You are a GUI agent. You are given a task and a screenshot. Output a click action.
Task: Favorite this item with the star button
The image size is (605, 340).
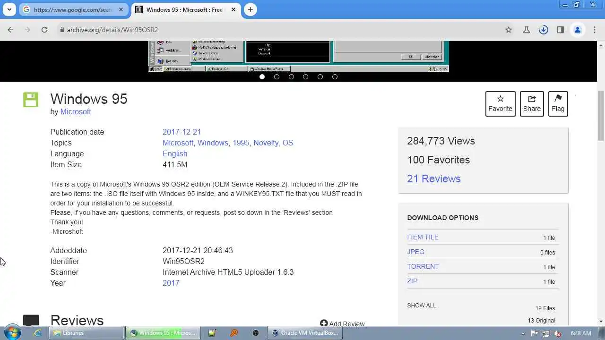[x=501, y=103]
